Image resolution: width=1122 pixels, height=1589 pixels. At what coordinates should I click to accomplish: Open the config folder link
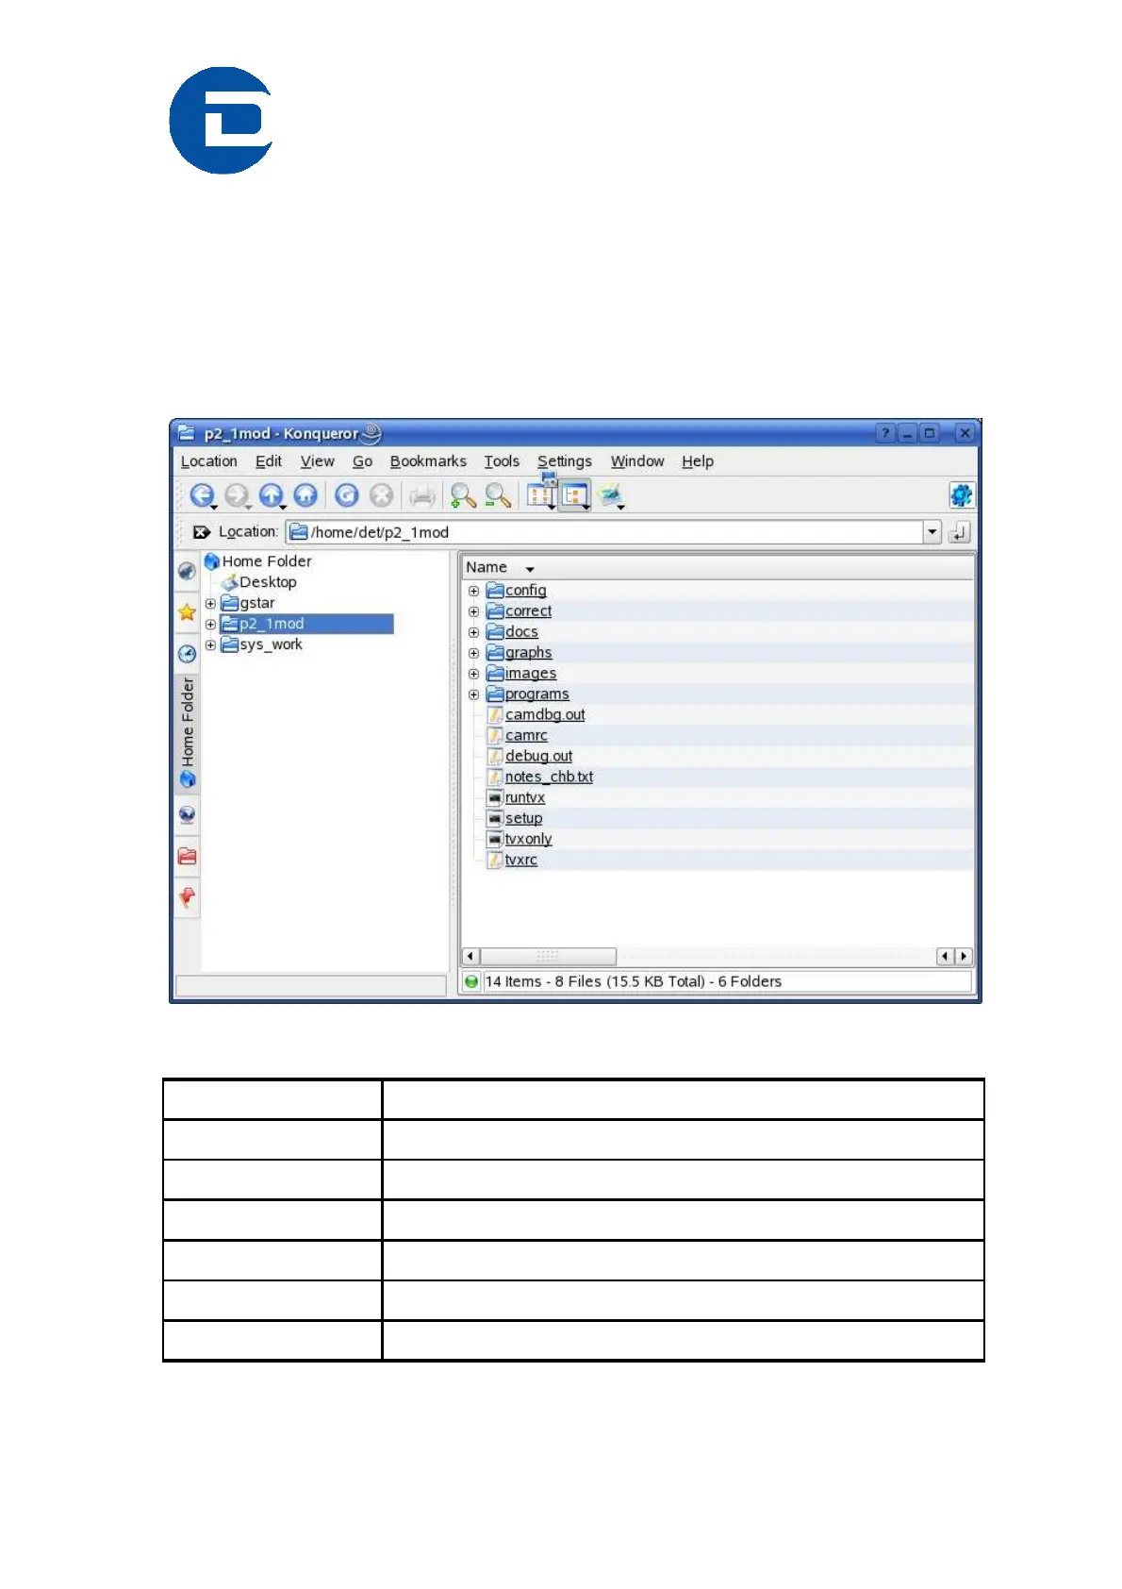(x=525, y=591)
